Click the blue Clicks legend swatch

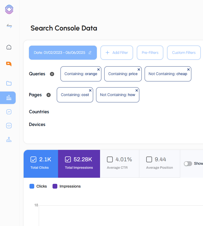32,186
